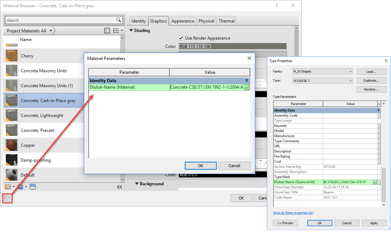
Task: Click Cancel in Type Properties window
Action: 347,223
